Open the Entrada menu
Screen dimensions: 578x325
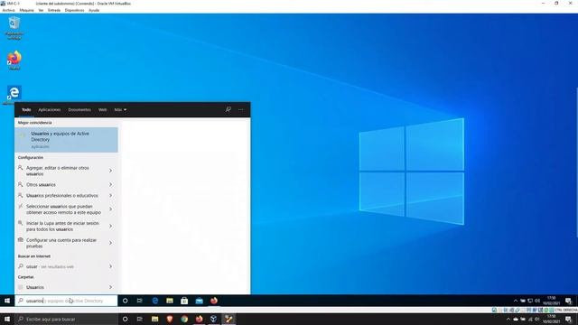tap(54, 10)
